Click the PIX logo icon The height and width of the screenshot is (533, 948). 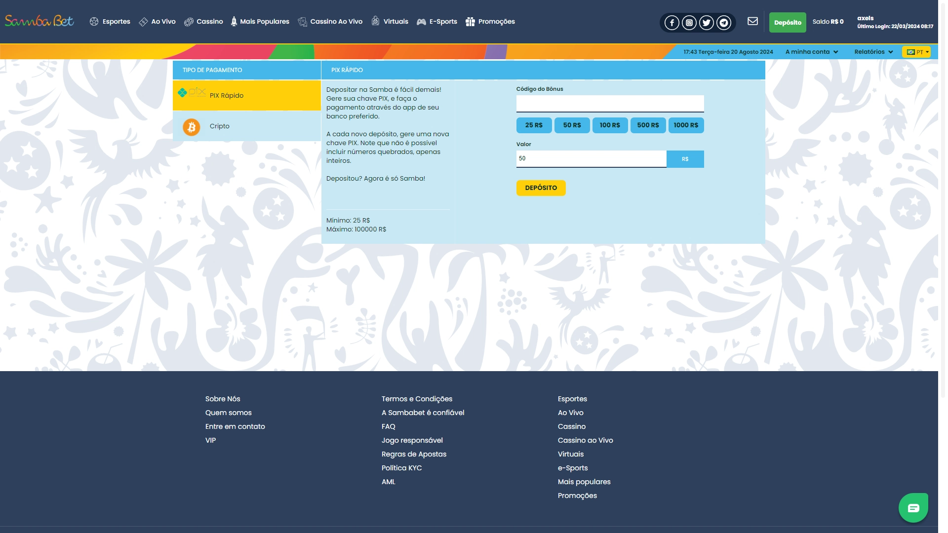[x=192, y=92]
